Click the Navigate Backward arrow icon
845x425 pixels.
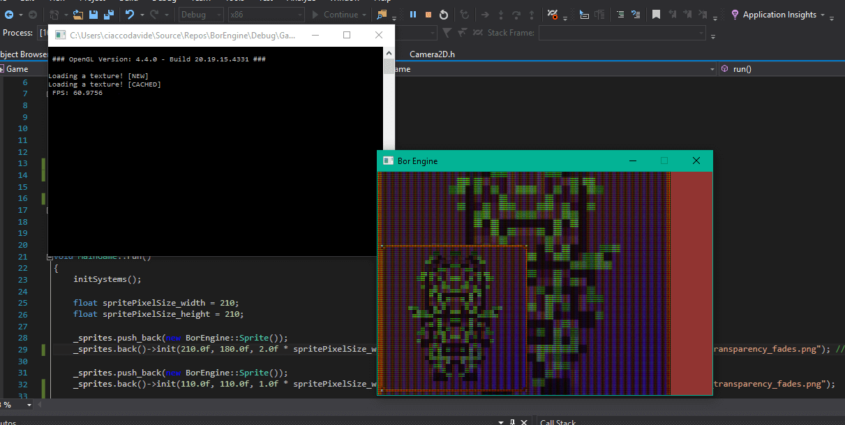tap(9, 15)
